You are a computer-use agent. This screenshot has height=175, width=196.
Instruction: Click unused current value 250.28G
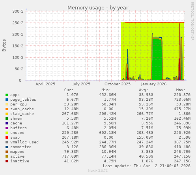pos(70,133)
